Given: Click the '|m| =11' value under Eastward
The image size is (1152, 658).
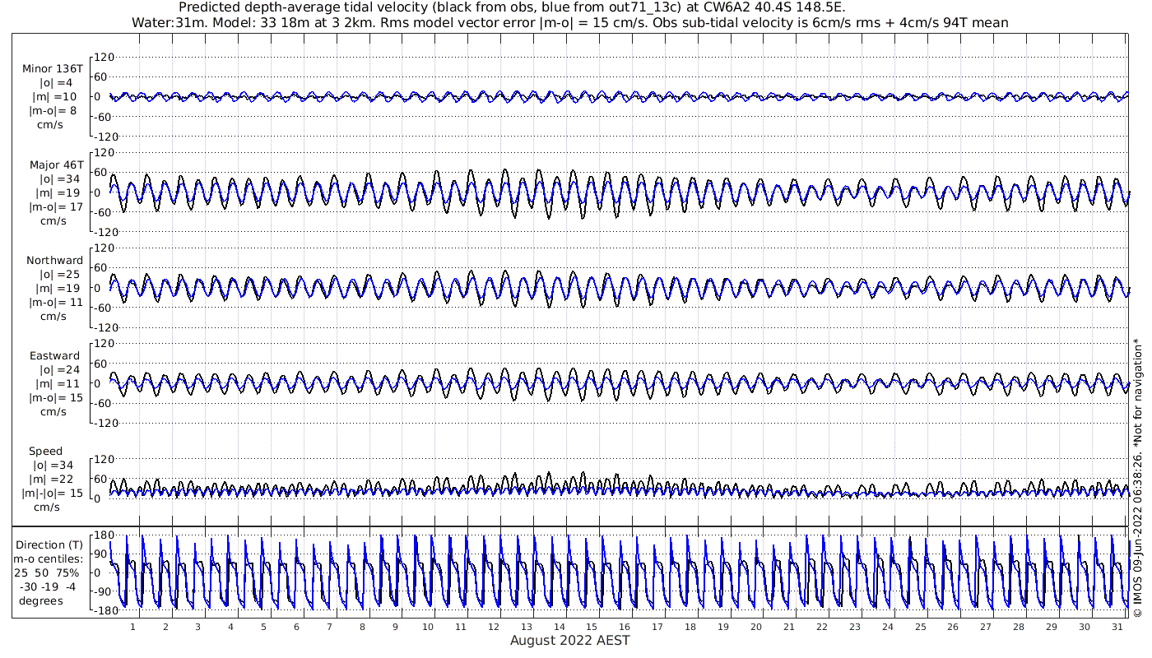Looking at the screenshot, I should tap(56, 384).
